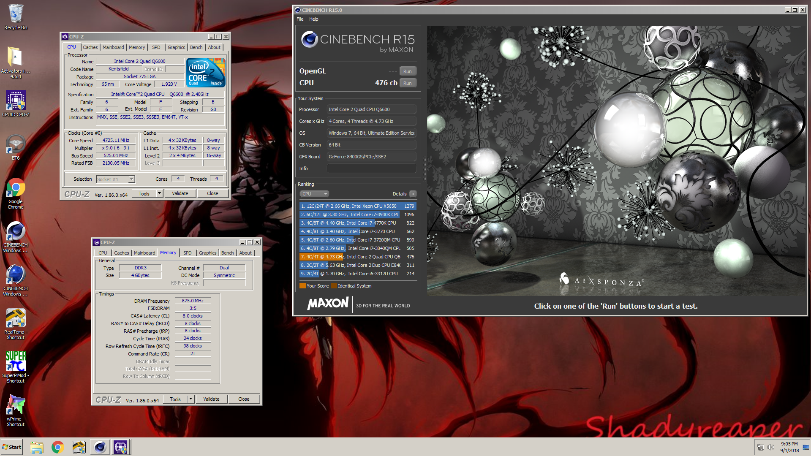Select ranking row Core 2 Quad 4.73 GHz
The image size is (811, 456).
click(x=358, y=257)
